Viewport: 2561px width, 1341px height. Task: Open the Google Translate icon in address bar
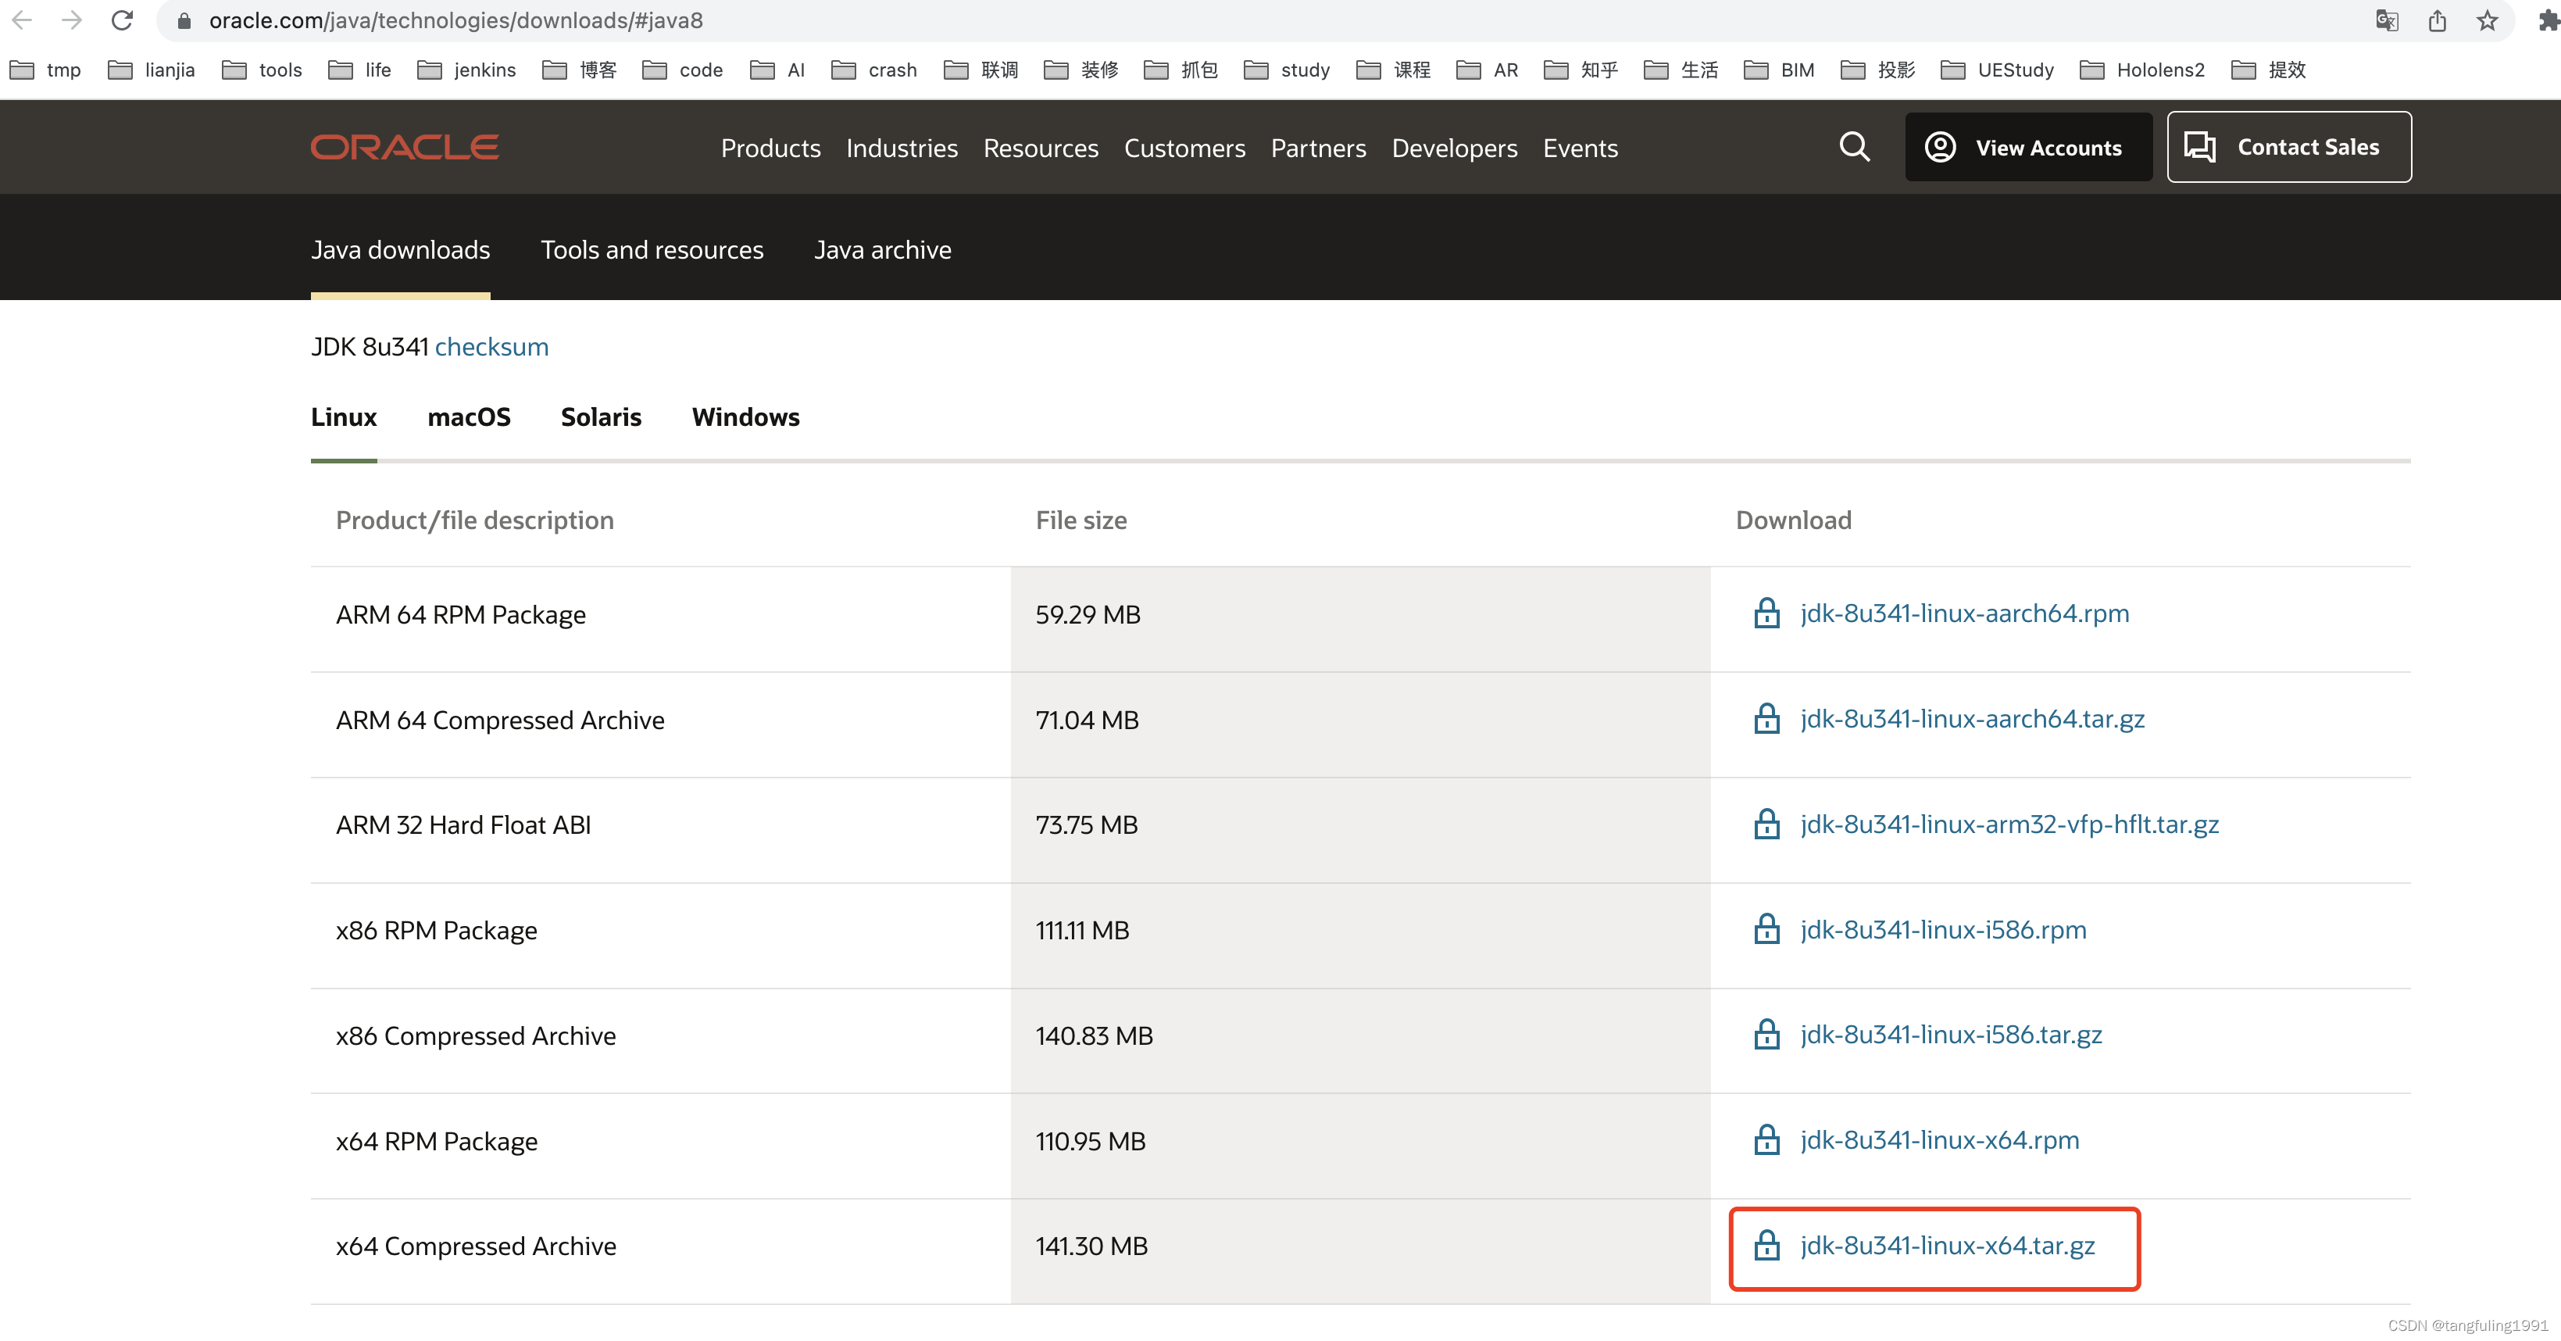pos(2387,21)
